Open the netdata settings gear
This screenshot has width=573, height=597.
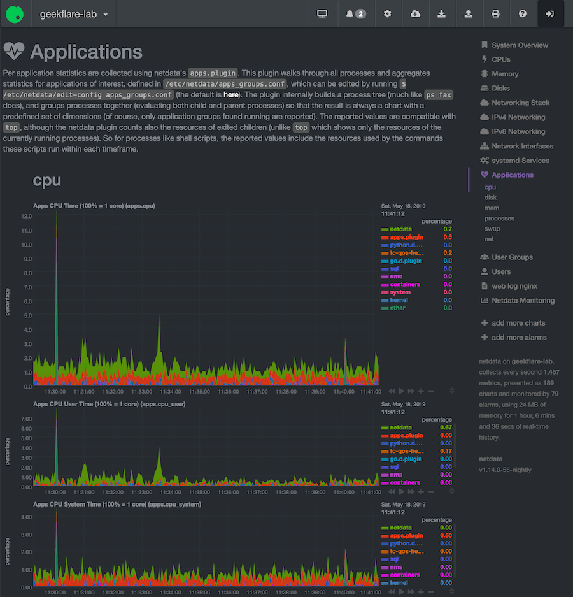[x=388, y=13]
